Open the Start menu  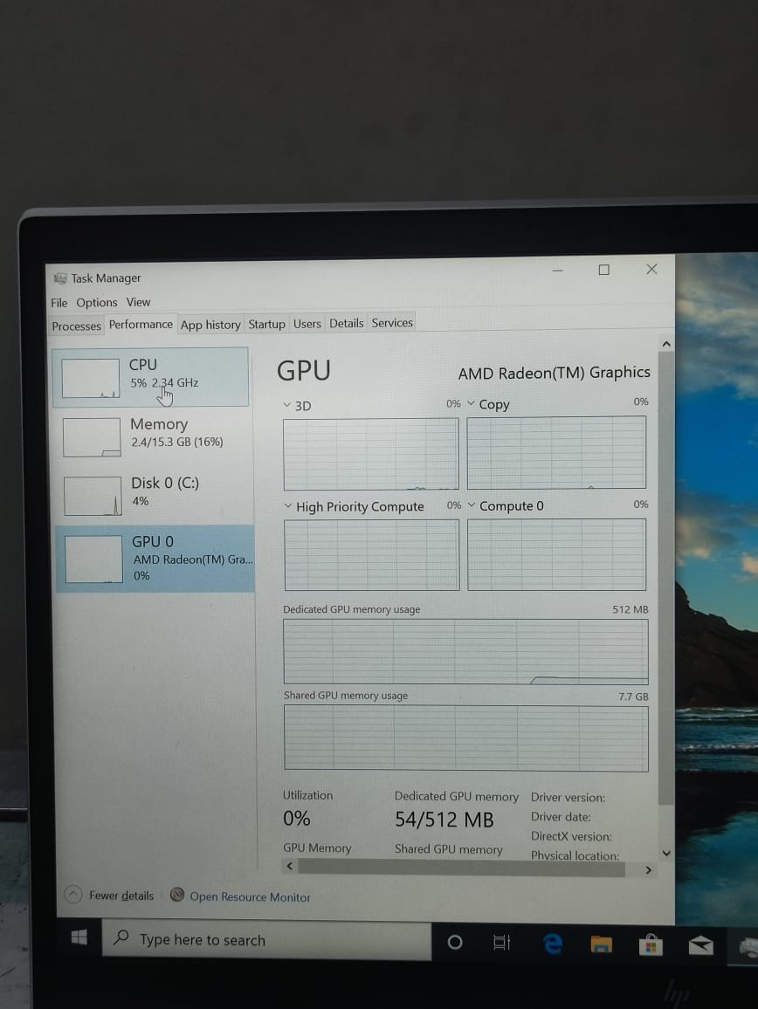click(78, 937)
